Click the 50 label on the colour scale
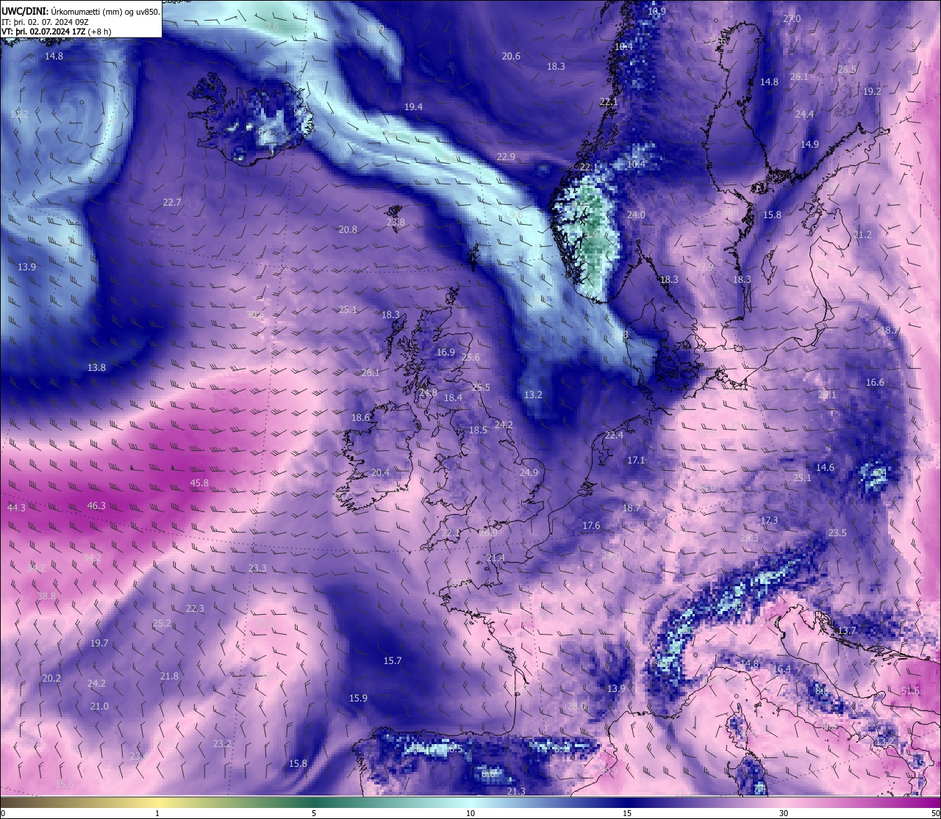This screenshot has height=819, width=941. pos(934,813)
